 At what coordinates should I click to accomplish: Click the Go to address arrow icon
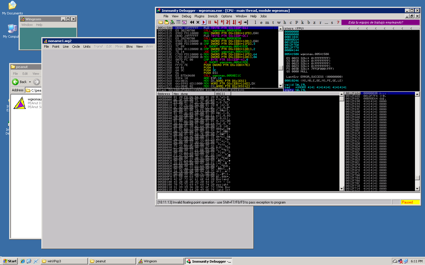pyautogui.click(x=246, y=22)
